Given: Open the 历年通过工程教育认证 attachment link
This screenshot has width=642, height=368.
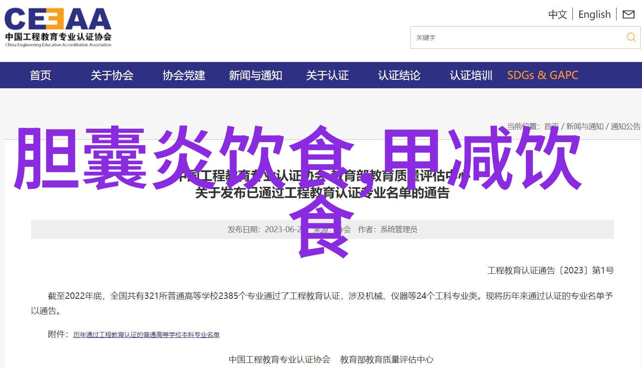Looking at the screenshot, I should tap(146, 335).
